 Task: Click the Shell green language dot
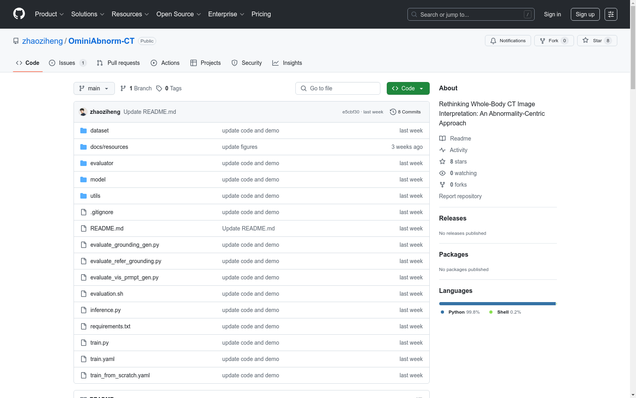point(491,312)
